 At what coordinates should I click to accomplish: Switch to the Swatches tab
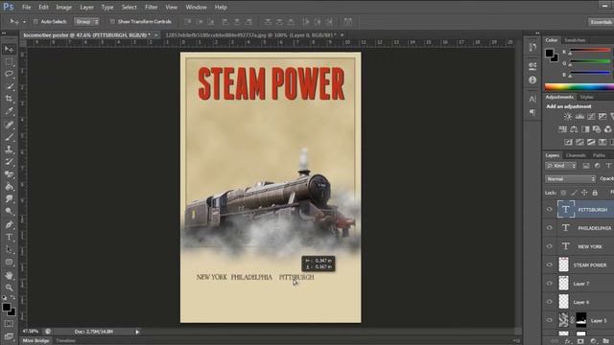point(575,40)
